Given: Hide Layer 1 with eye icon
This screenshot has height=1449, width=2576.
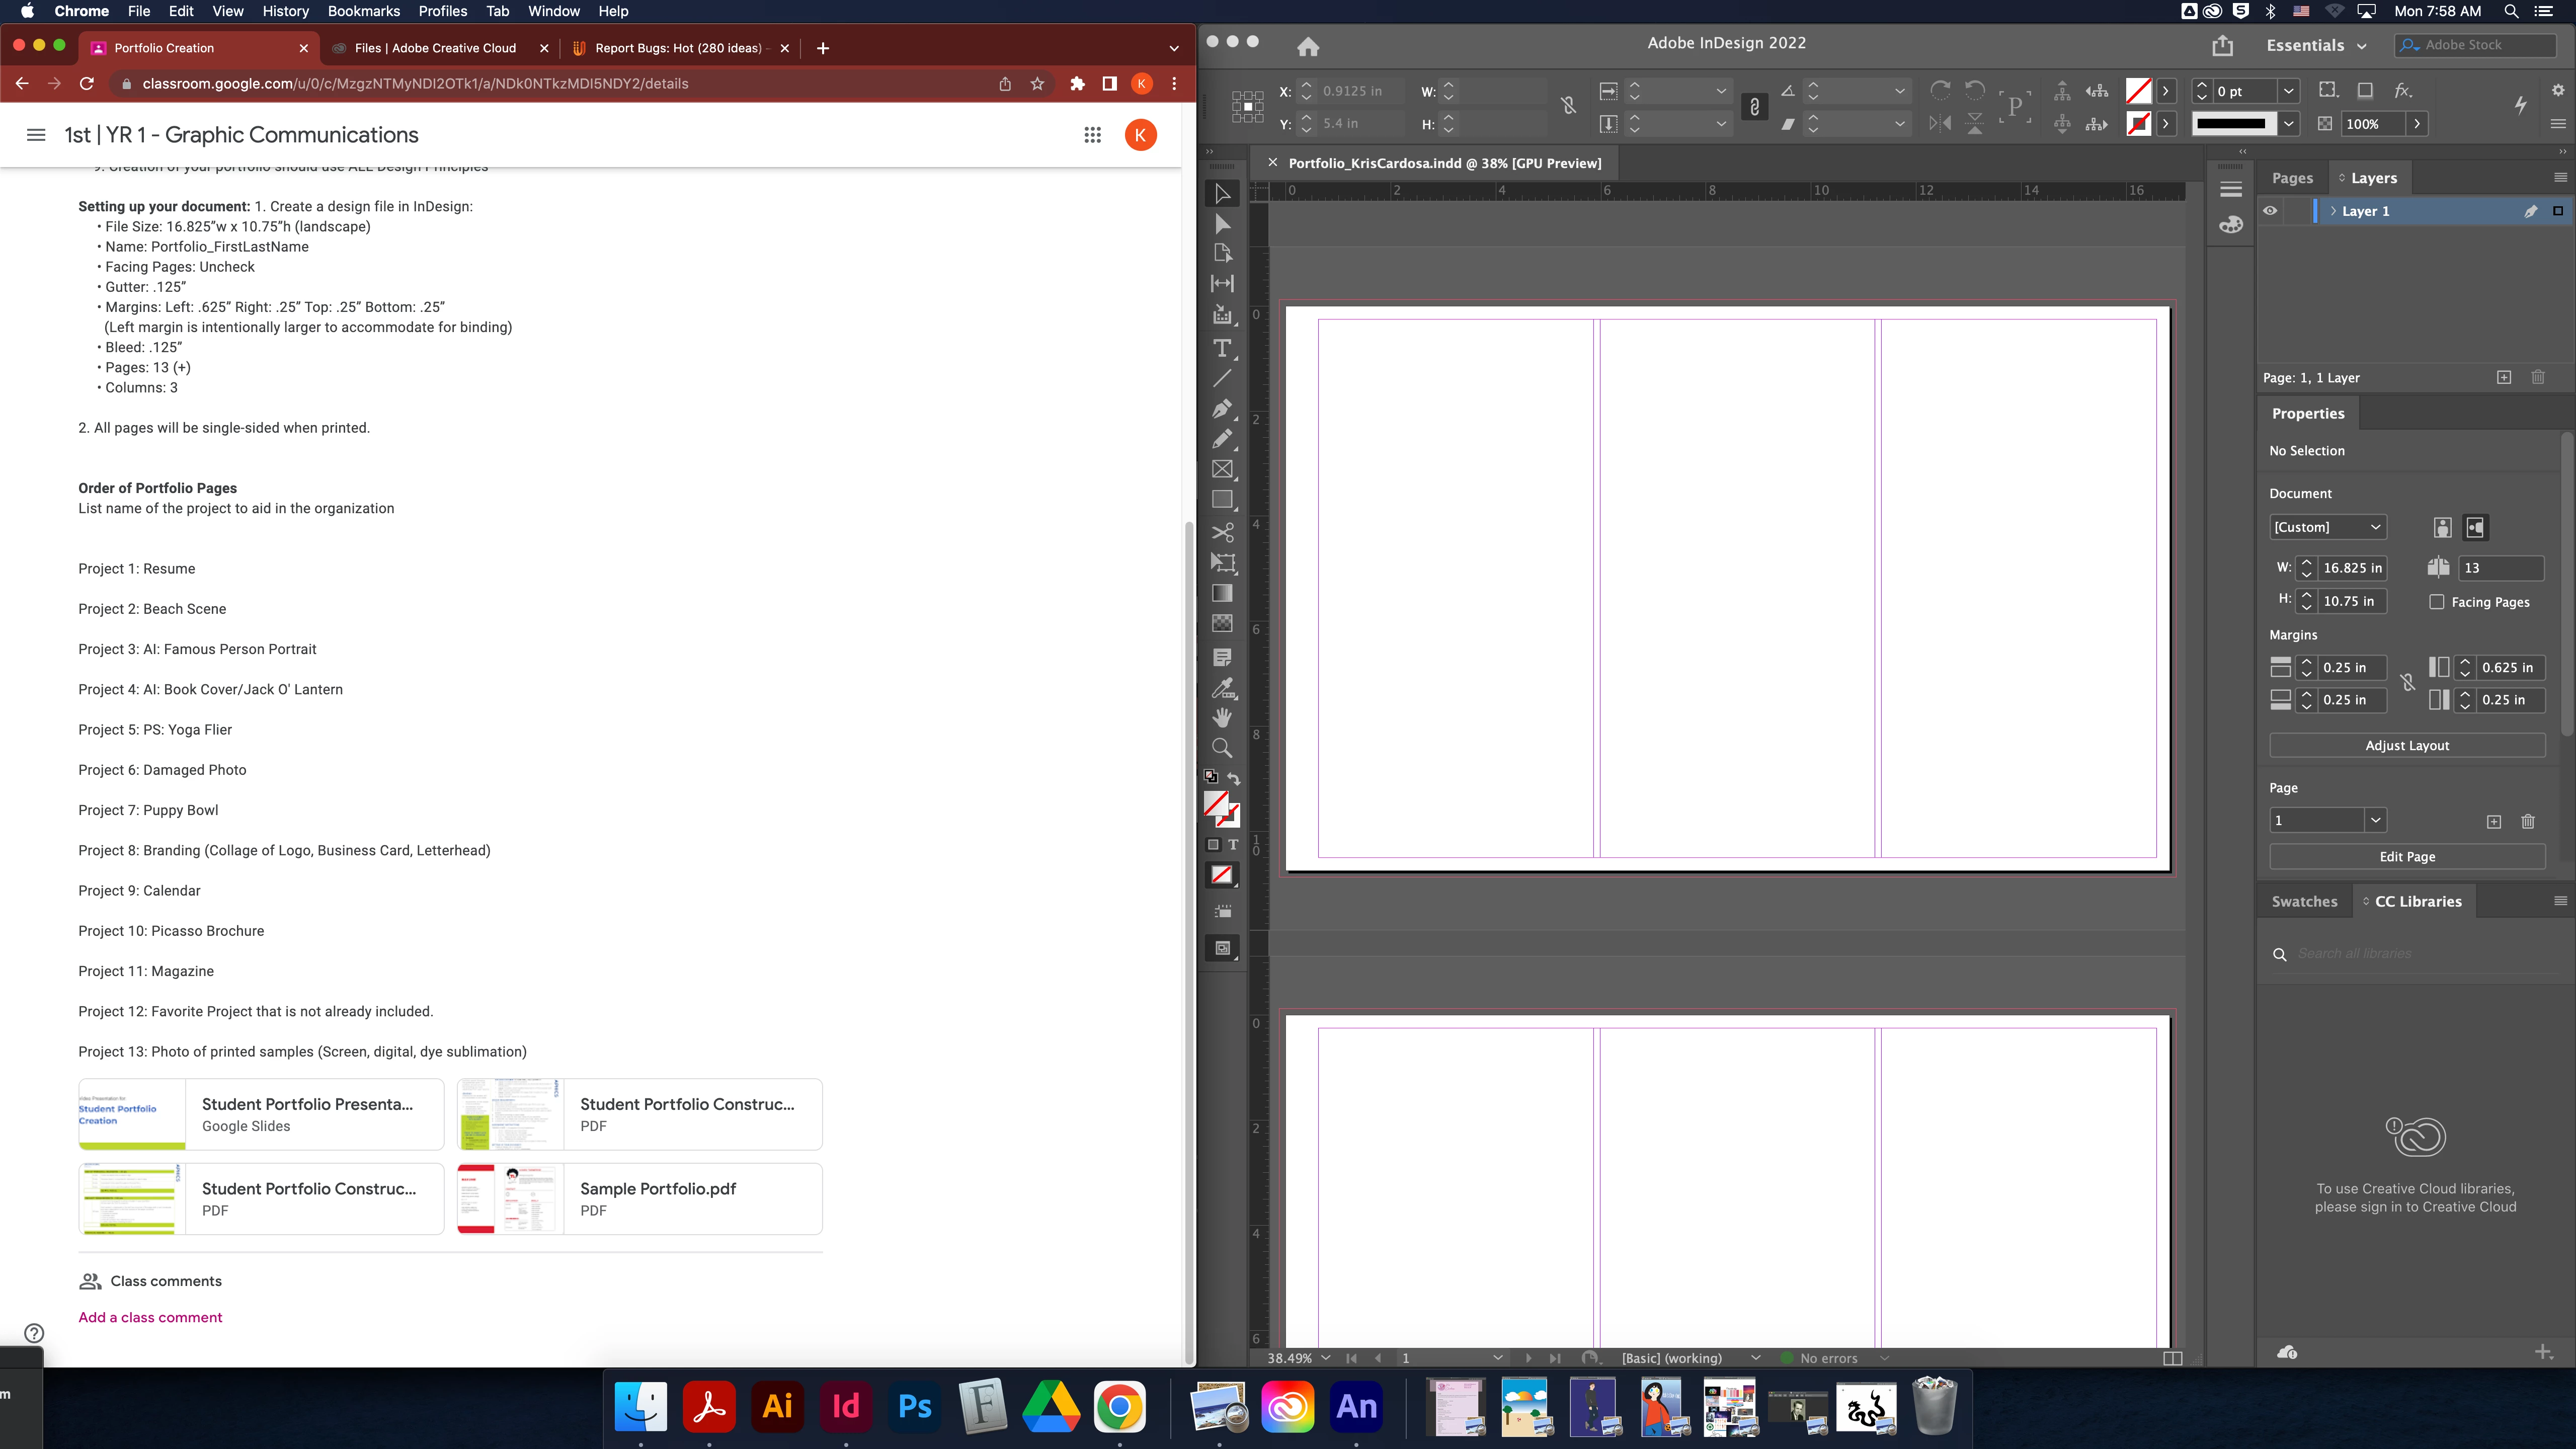Looking at the screenshot, I should pos(2270,211).
